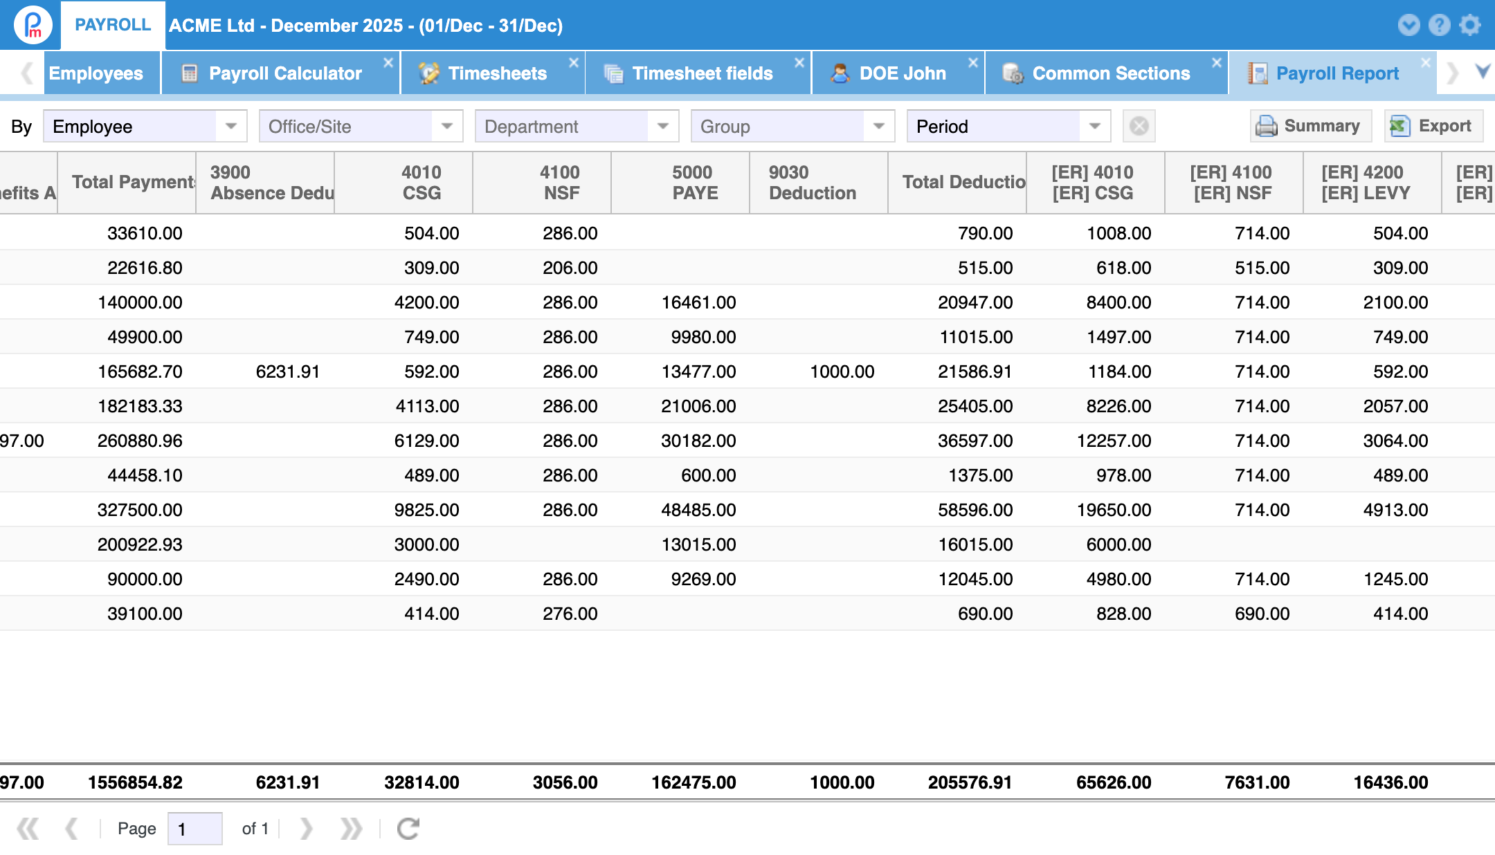
Task: Refresh the report grid
Action: pos(408,828)
